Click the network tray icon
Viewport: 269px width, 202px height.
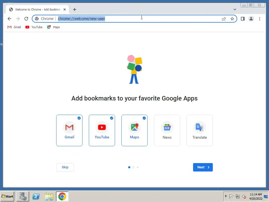pos(237,196)
